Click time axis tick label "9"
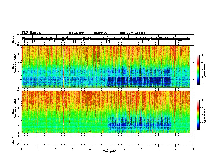 175,149
